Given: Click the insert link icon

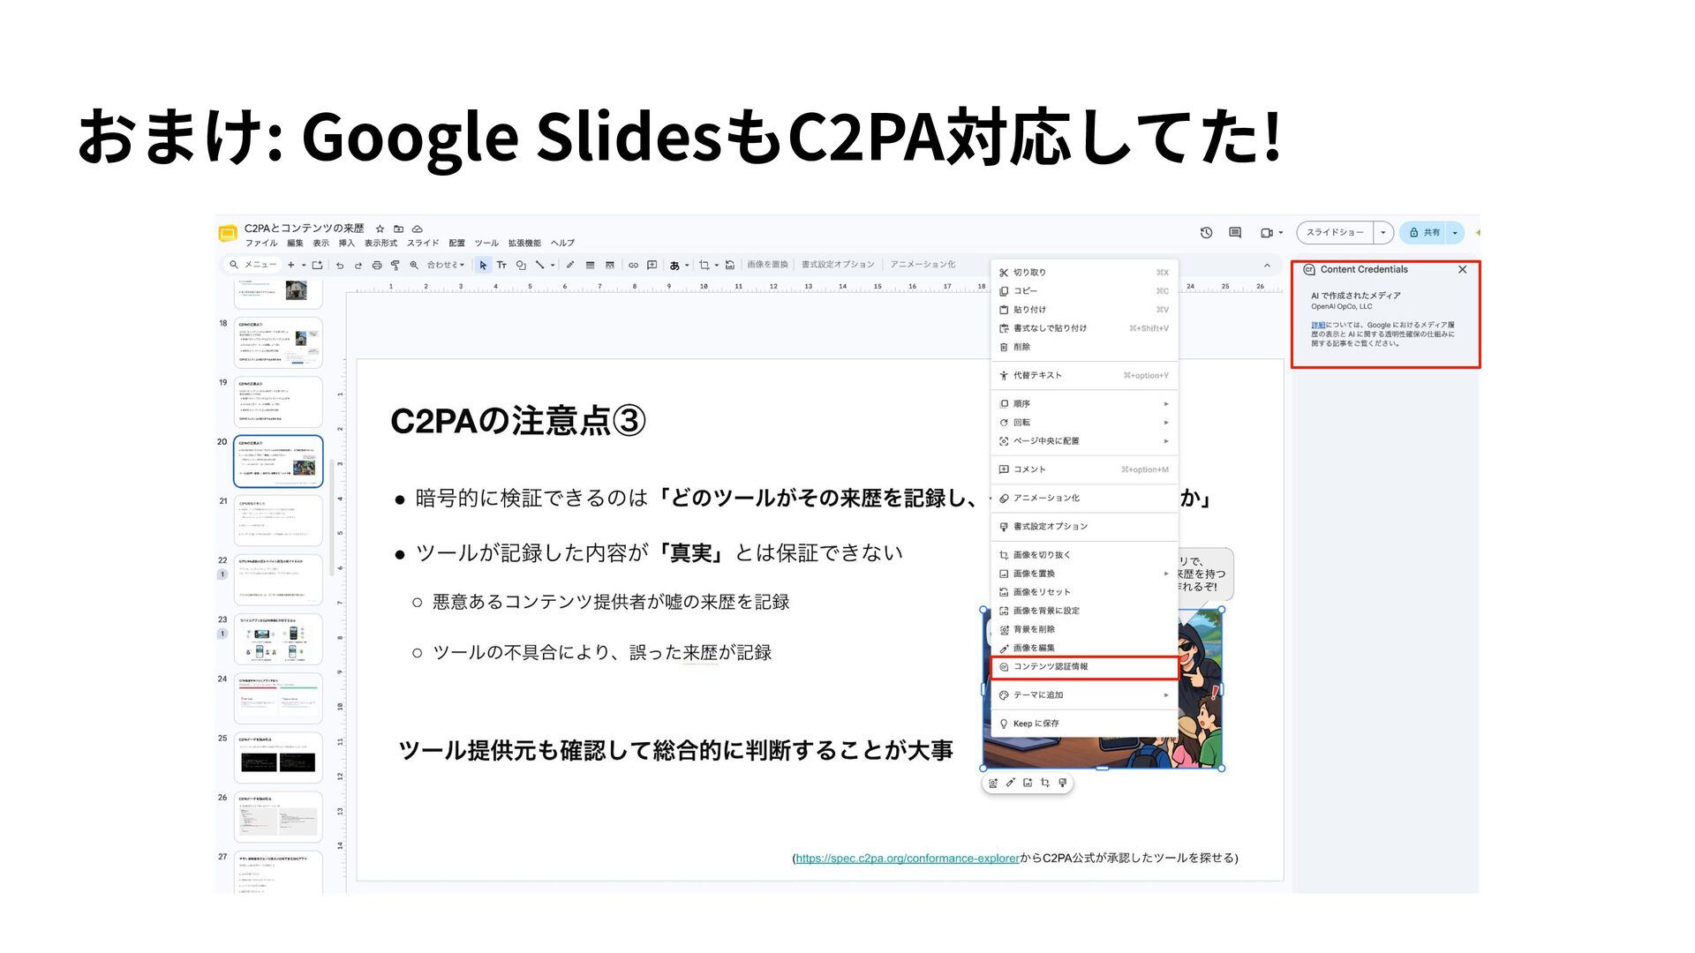Looking at the screenshot, I should (x=633, y=265).
